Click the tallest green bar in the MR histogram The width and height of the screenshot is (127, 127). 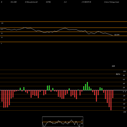pos(87,86)
